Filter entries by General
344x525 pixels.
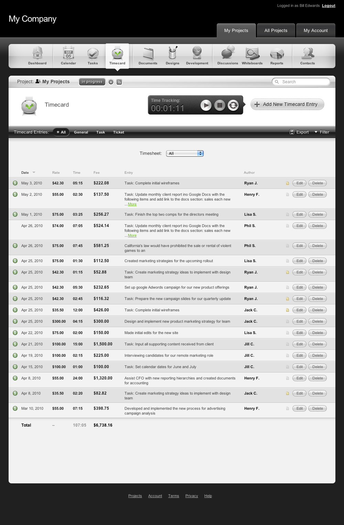81,132
